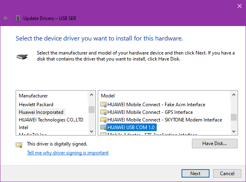This screenshot has height=182, width=246.
Task: Select Hewlett Packard manufacturer
Action: point(36,105)
